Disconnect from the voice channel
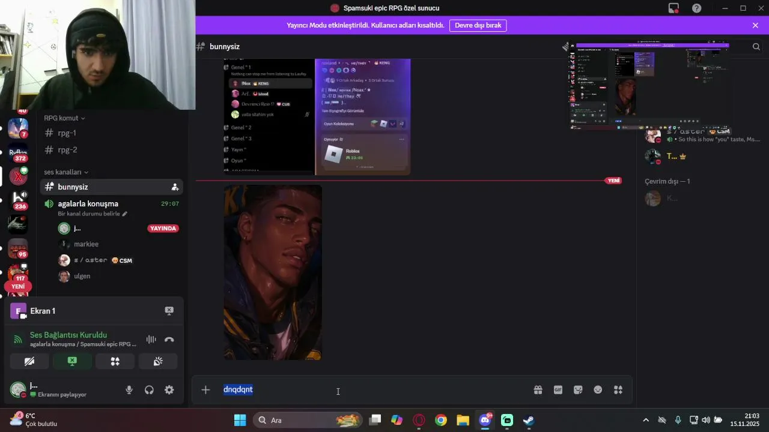This screenshot has height=432, width=769. (x=169, y=340)
